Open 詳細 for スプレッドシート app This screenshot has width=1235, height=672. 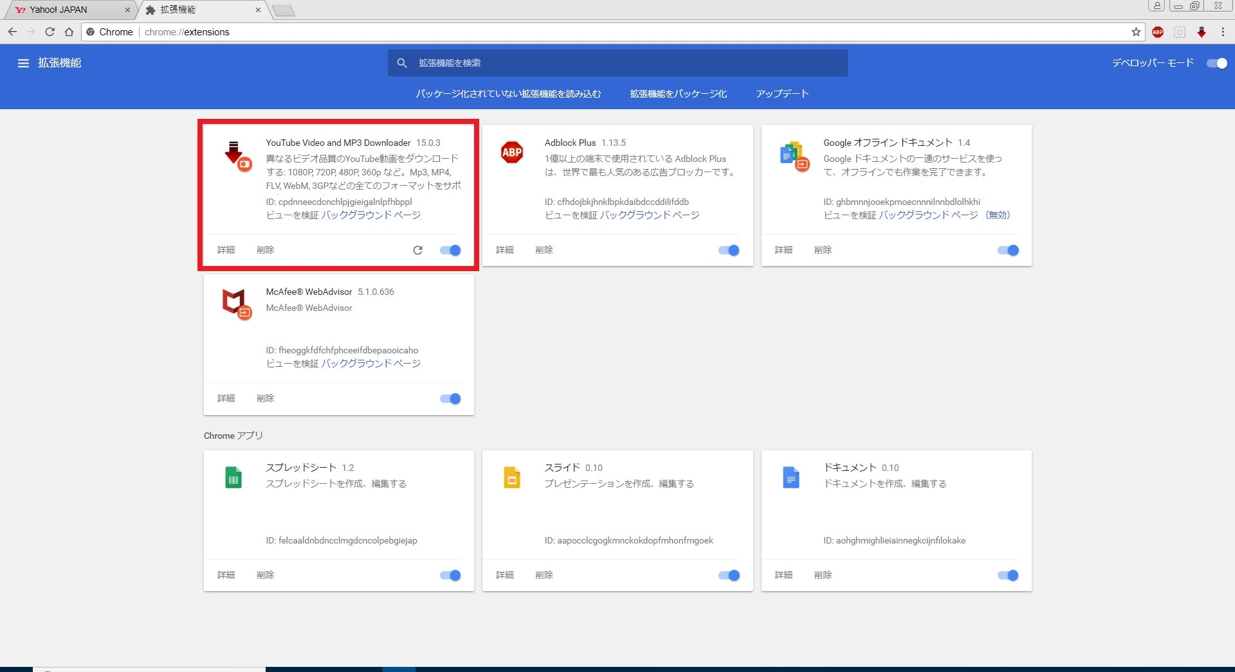(226, 575)
